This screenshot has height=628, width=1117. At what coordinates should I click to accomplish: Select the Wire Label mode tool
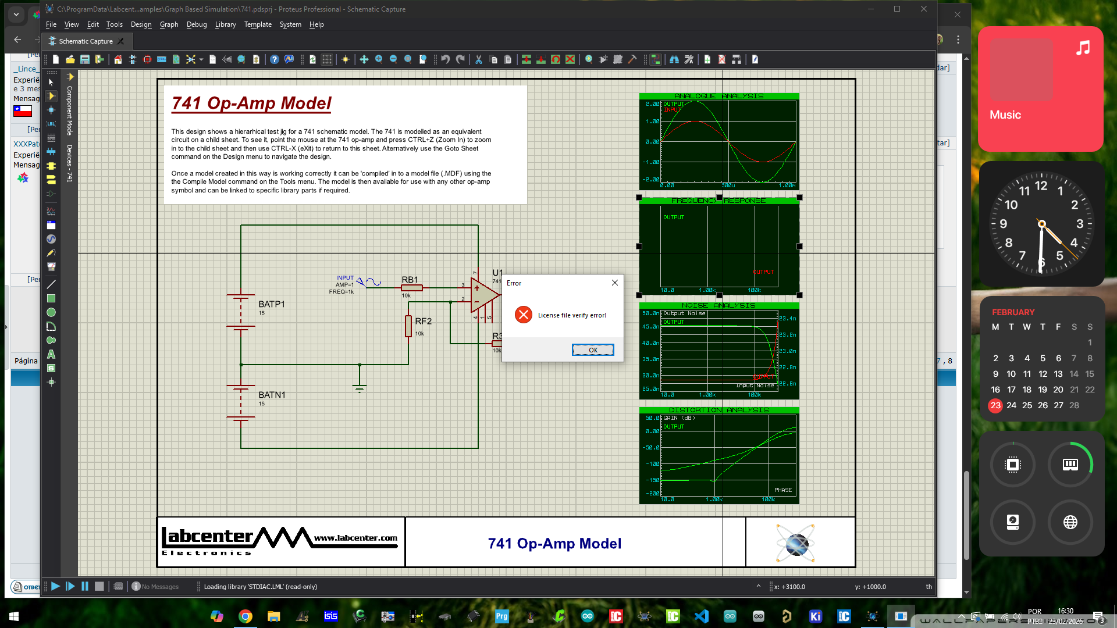51,124
